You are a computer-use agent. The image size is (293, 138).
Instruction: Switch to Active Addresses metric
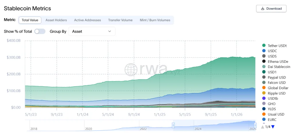point(88,20)
